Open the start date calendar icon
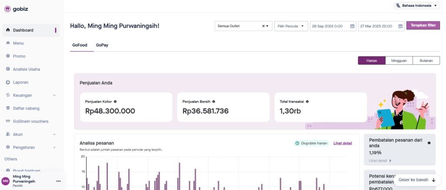The width and height of the screenshot is (446, 190). 352,26
